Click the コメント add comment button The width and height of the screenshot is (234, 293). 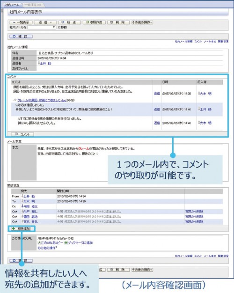[x=22, y=134]
